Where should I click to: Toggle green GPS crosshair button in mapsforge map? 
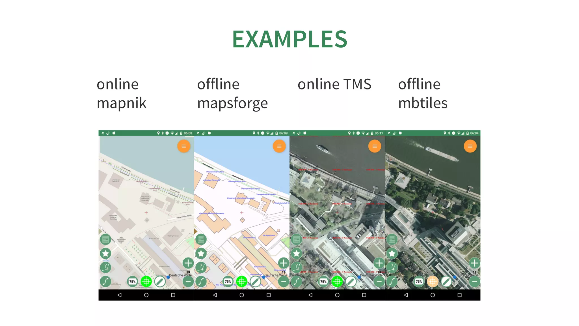pos(242,281)
